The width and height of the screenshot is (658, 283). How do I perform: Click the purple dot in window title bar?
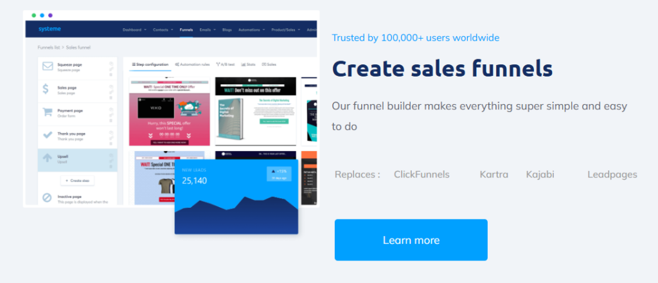coord(50,15)
